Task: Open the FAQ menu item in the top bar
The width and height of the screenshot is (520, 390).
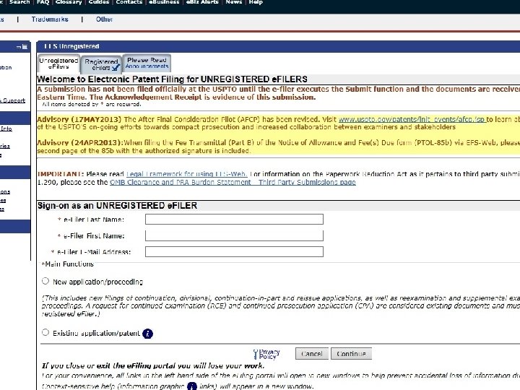Action: click(43, 2)
